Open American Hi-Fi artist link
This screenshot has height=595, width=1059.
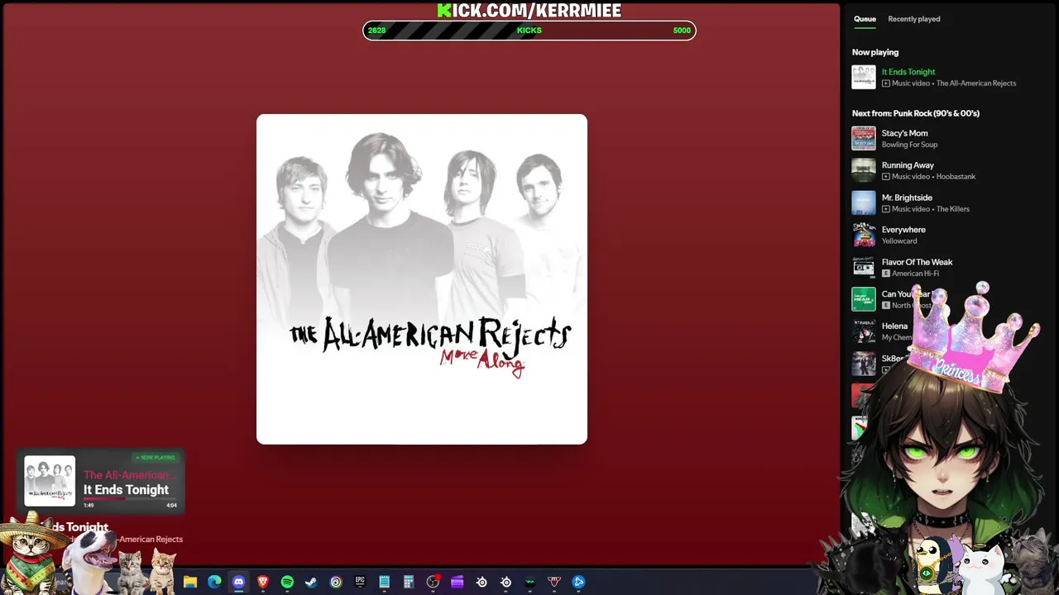(x=915, y=274)
